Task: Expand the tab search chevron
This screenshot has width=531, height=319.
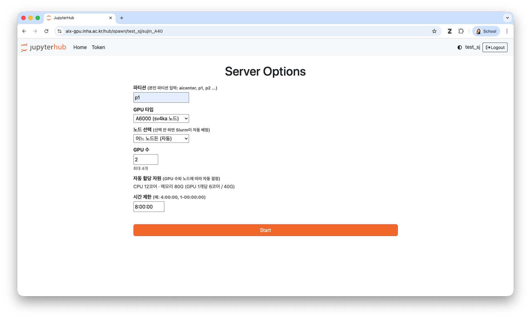Action: click(x=507, y=18)
